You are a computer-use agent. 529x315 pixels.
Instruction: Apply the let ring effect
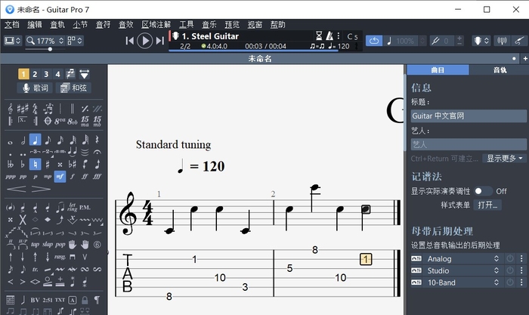pyautogui.click(x=73, y=207)
